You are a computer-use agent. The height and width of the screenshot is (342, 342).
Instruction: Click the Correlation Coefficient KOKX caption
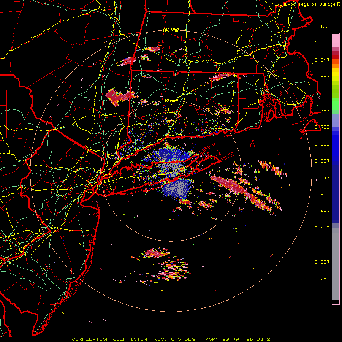pos(173,339)
